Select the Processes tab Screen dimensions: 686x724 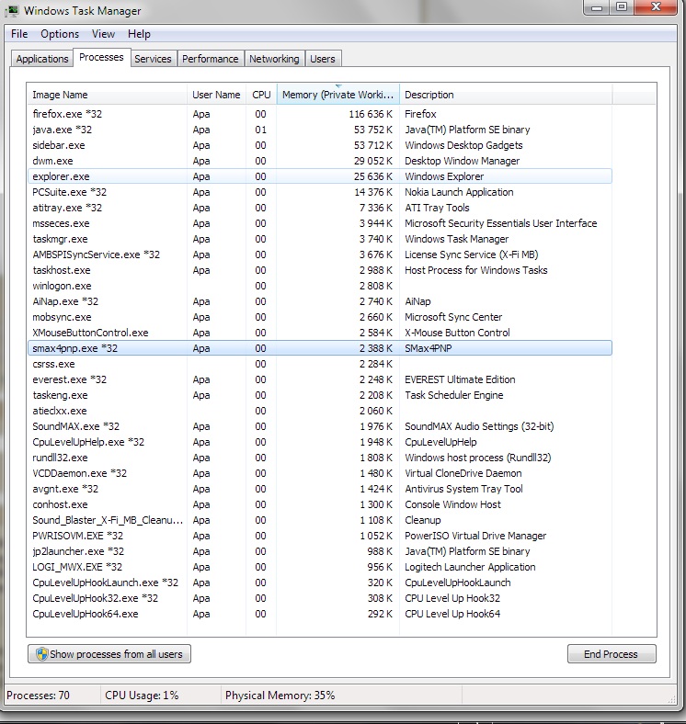[x=101, y=57]
